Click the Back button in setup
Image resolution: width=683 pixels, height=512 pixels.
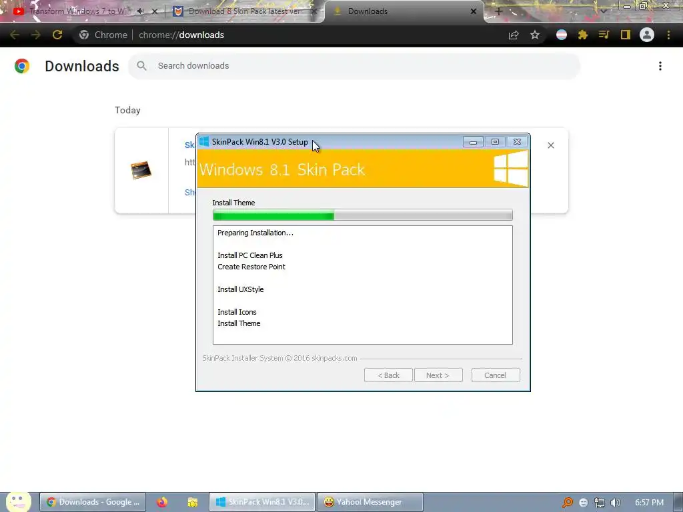388,375
